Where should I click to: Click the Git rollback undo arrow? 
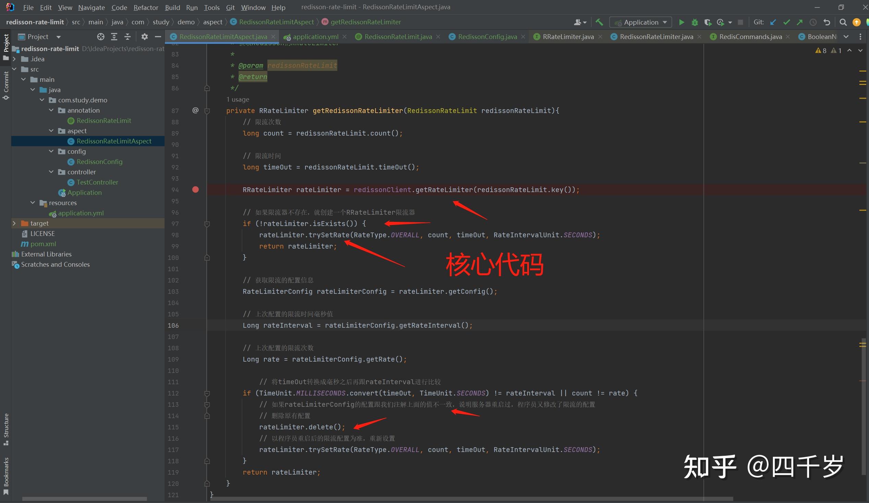pos(827,22)
